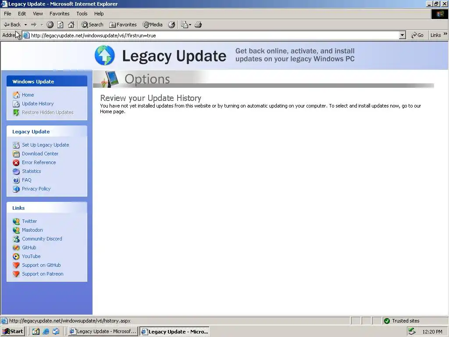Viewport: 449px width, 337px height.
Task: Open the View menu
Action: [38, 14]
